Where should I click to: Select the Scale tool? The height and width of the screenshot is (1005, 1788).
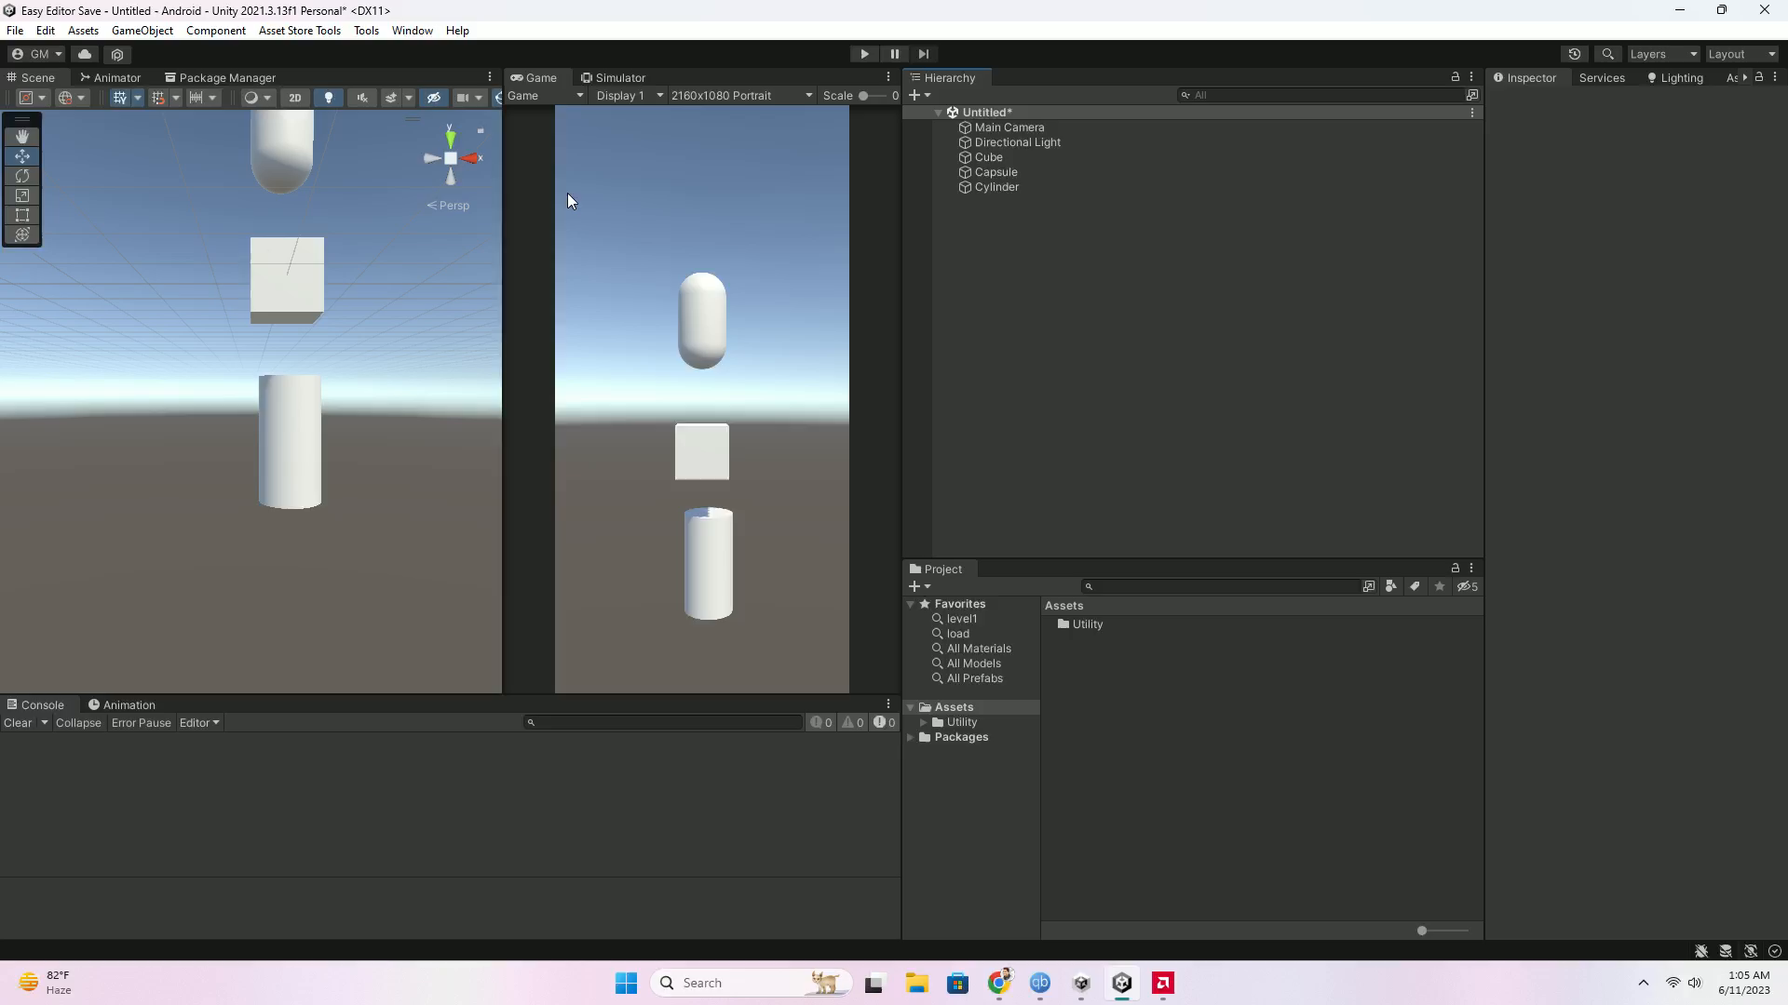click(22, 195)
